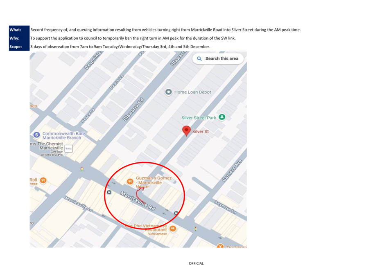The height and width of the screenshot is (276, 391).
Task: Select the Commonwealth Bank dollar sign icon
Action: tap(37, 135)
